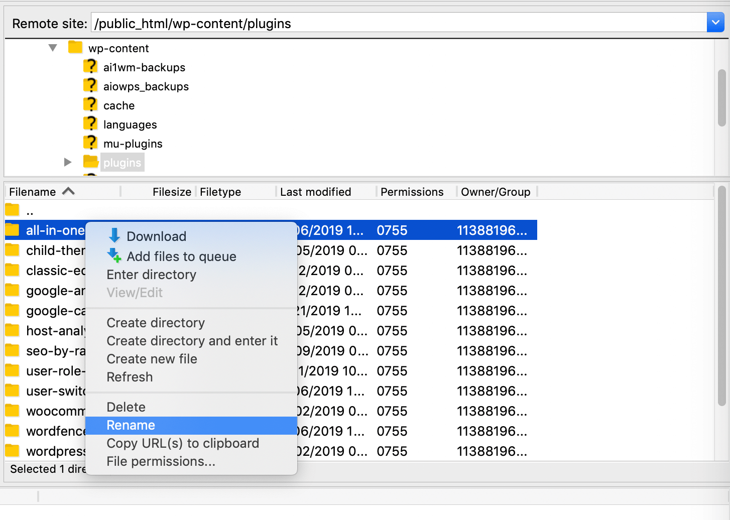Click the parent directory folder icon
The image size is (730, 520).
(x=12, y=209)
